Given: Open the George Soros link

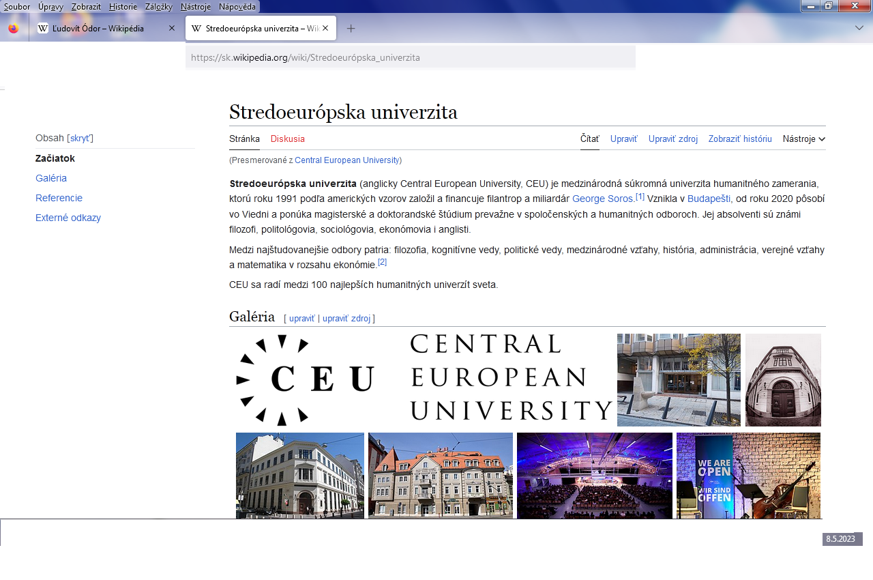Looking at the screenshot, I should (602, 199).
